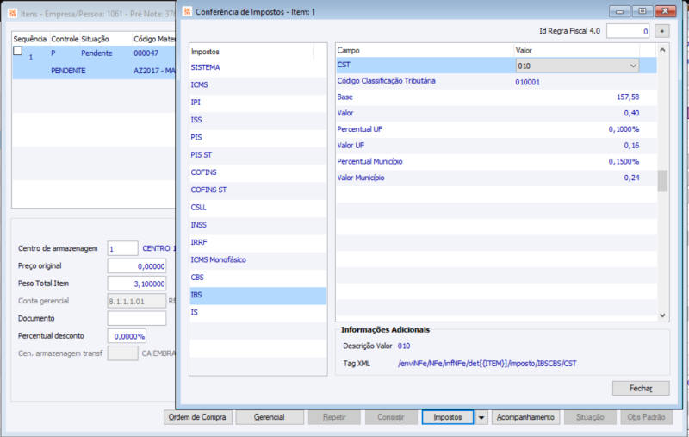Tick the checkbox in sequence row 1

[17, 51]
